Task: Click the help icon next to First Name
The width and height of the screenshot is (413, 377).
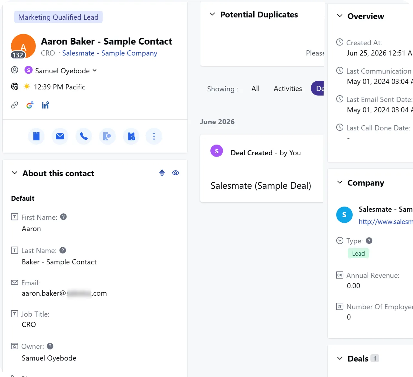Action: click(x=64, y=217)
